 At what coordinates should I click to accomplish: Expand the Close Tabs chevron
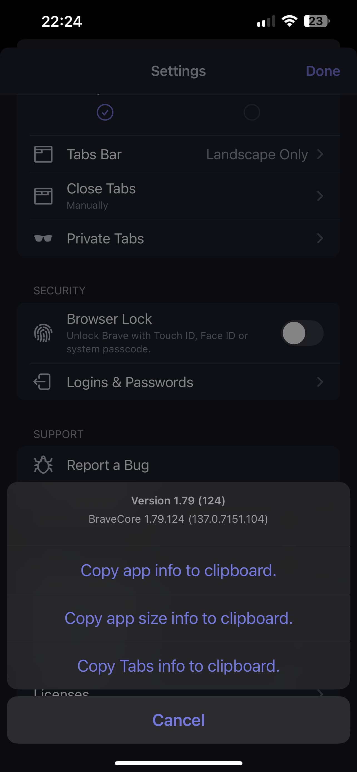[320, 196]
